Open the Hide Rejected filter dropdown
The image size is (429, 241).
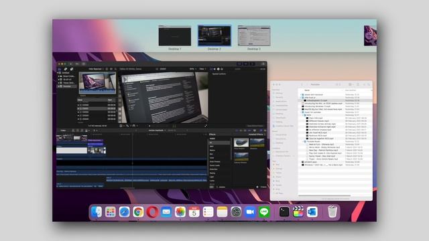(96, 69)
